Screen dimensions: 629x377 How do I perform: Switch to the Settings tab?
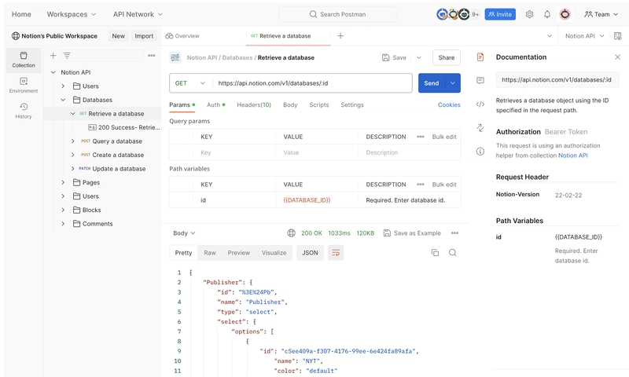coord(352,104)
